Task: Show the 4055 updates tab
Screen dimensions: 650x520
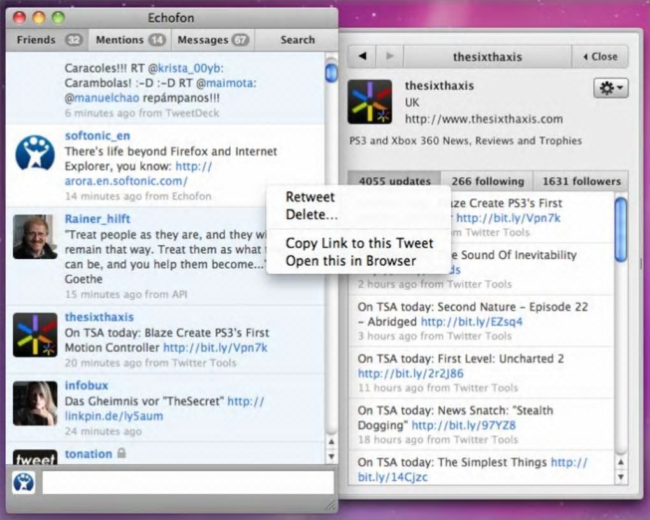Action: click(x=394, y=181)
